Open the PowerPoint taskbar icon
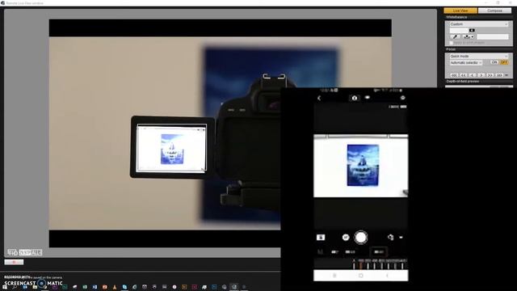This screenshot has width=517, height=291. [x=104, y=287]
